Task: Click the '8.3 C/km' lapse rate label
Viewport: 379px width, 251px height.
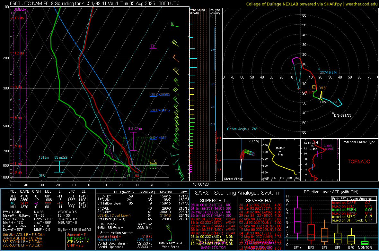Action: pos(135,129)
